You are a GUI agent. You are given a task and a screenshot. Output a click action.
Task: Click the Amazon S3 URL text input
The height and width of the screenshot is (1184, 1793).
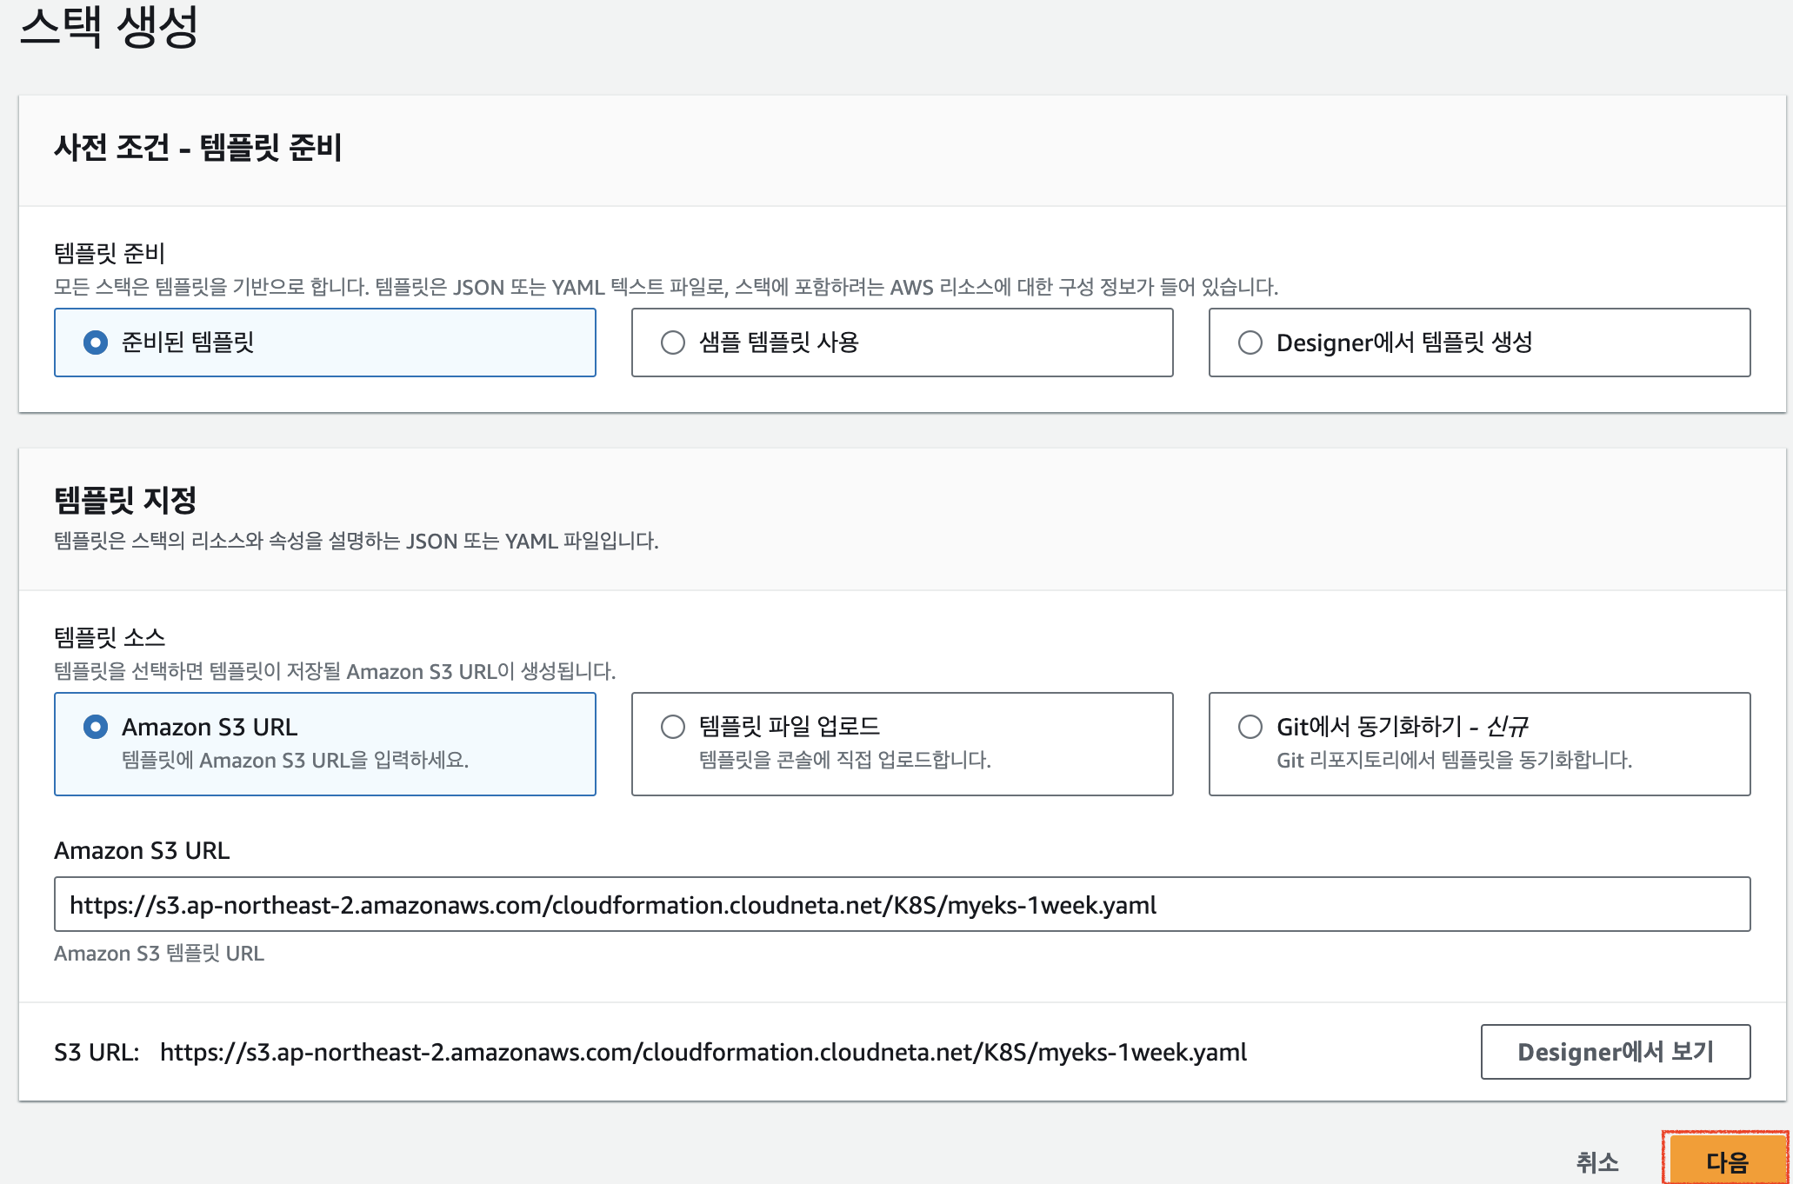click(x=901, y=905)
